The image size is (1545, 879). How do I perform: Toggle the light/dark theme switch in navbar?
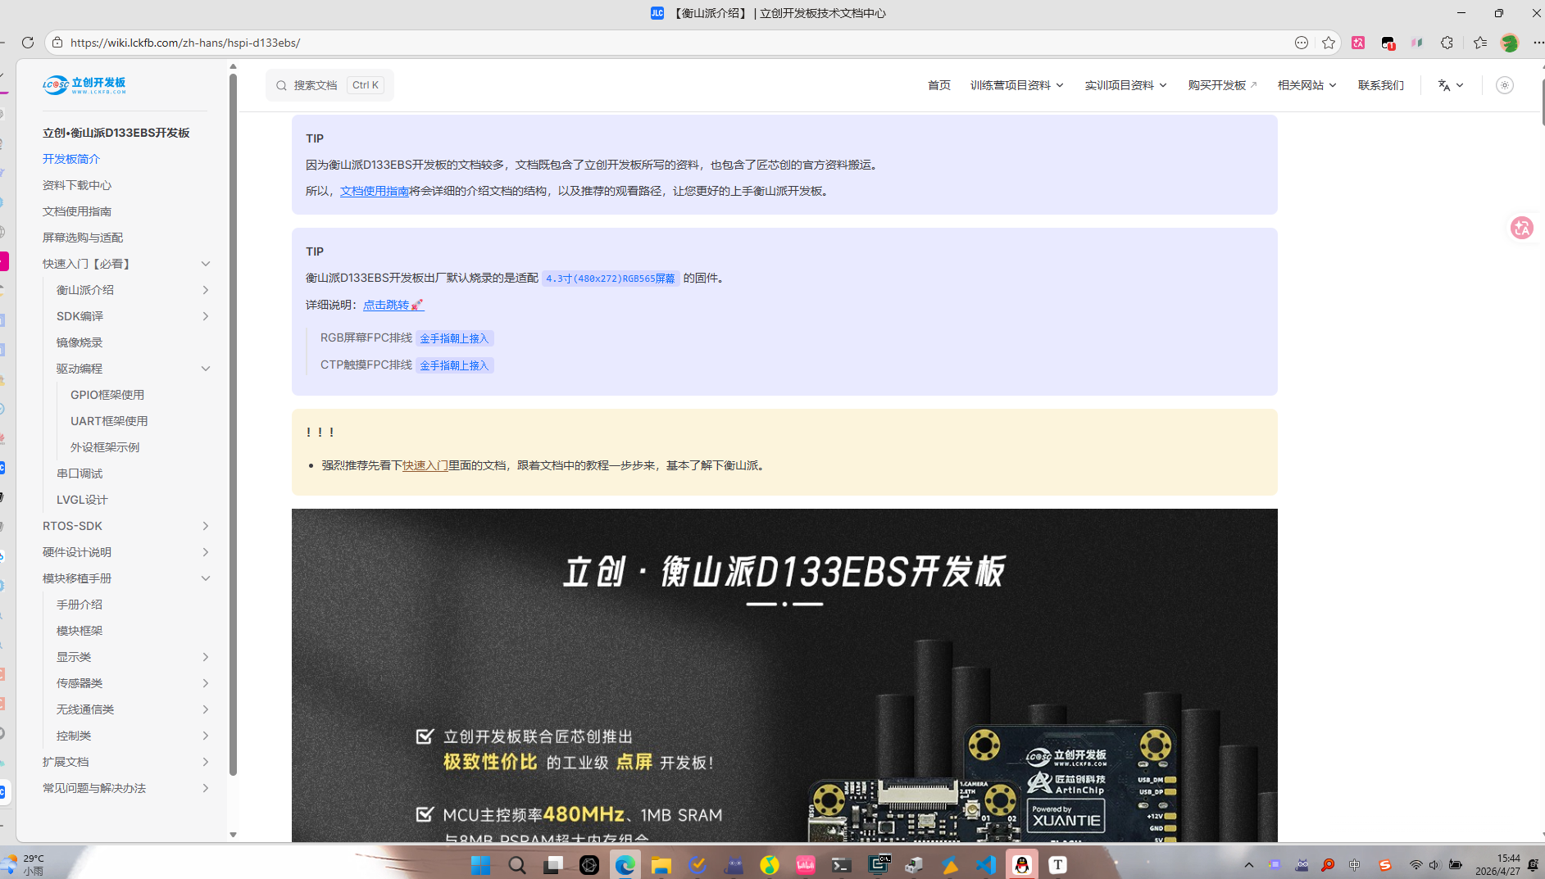[1504, 85]
